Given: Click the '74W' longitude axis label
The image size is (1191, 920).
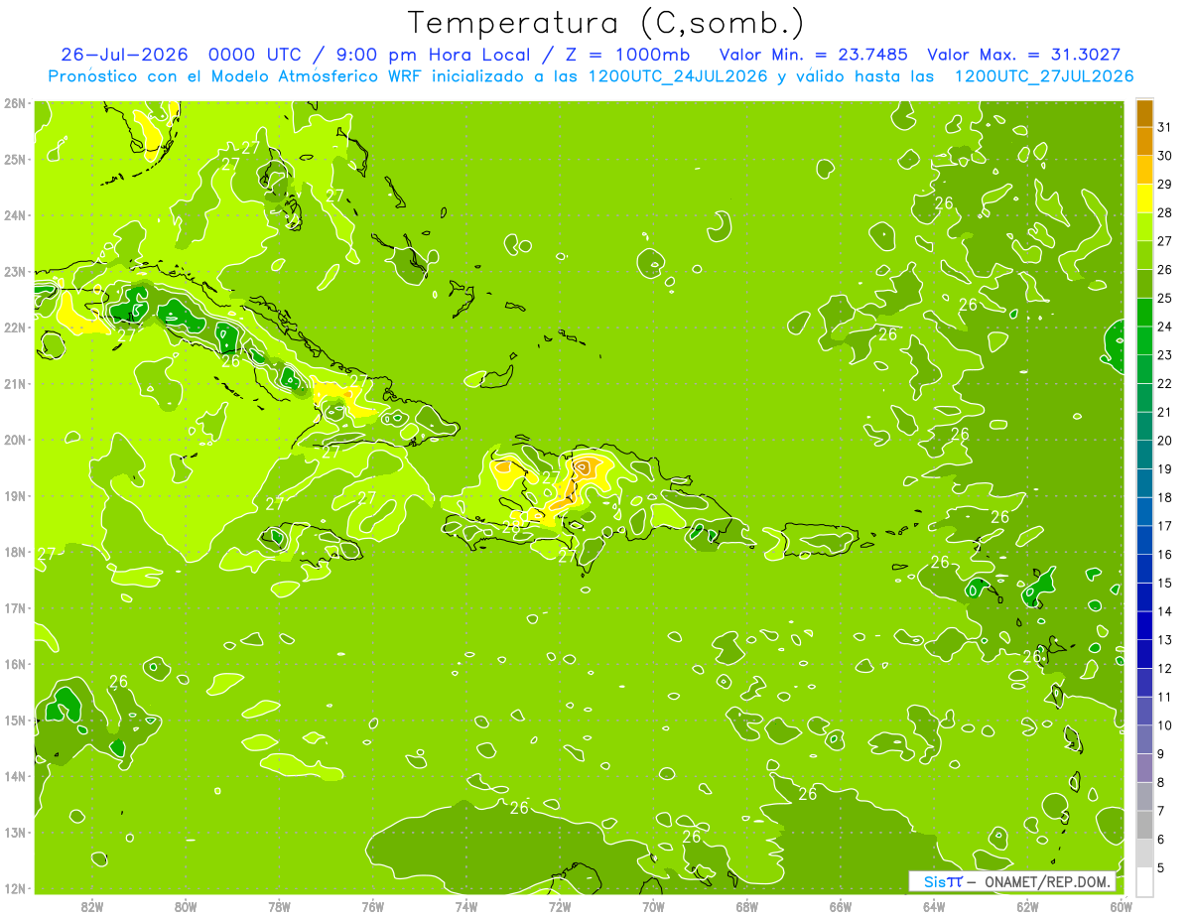Looking at the screenshot, I should coord(466,906).
